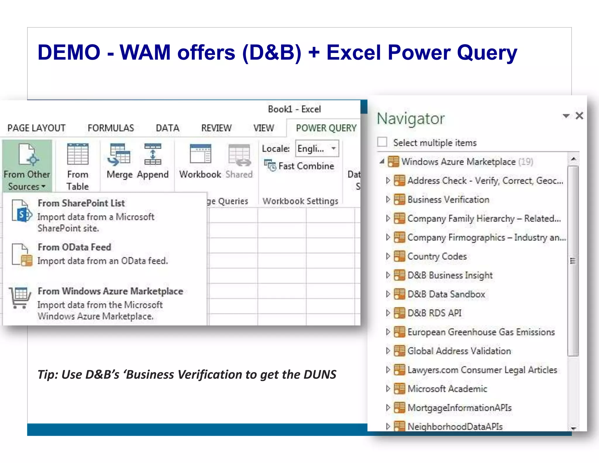This screenshot has height=463, width=599.
Task: Expand the D&B Business Insight node
Action: pyautogui.click(x=388, y=275)
